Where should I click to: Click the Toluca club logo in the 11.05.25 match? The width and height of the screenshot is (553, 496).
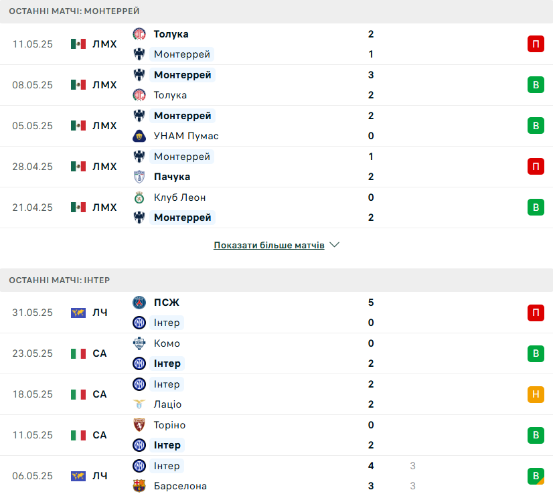tap(139, 34)
